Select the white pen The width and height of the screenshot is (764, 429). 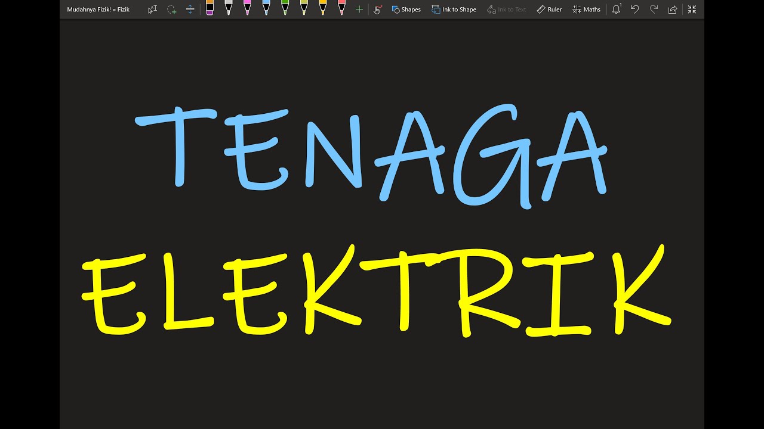pyautogui.click(x=228, y=8)
